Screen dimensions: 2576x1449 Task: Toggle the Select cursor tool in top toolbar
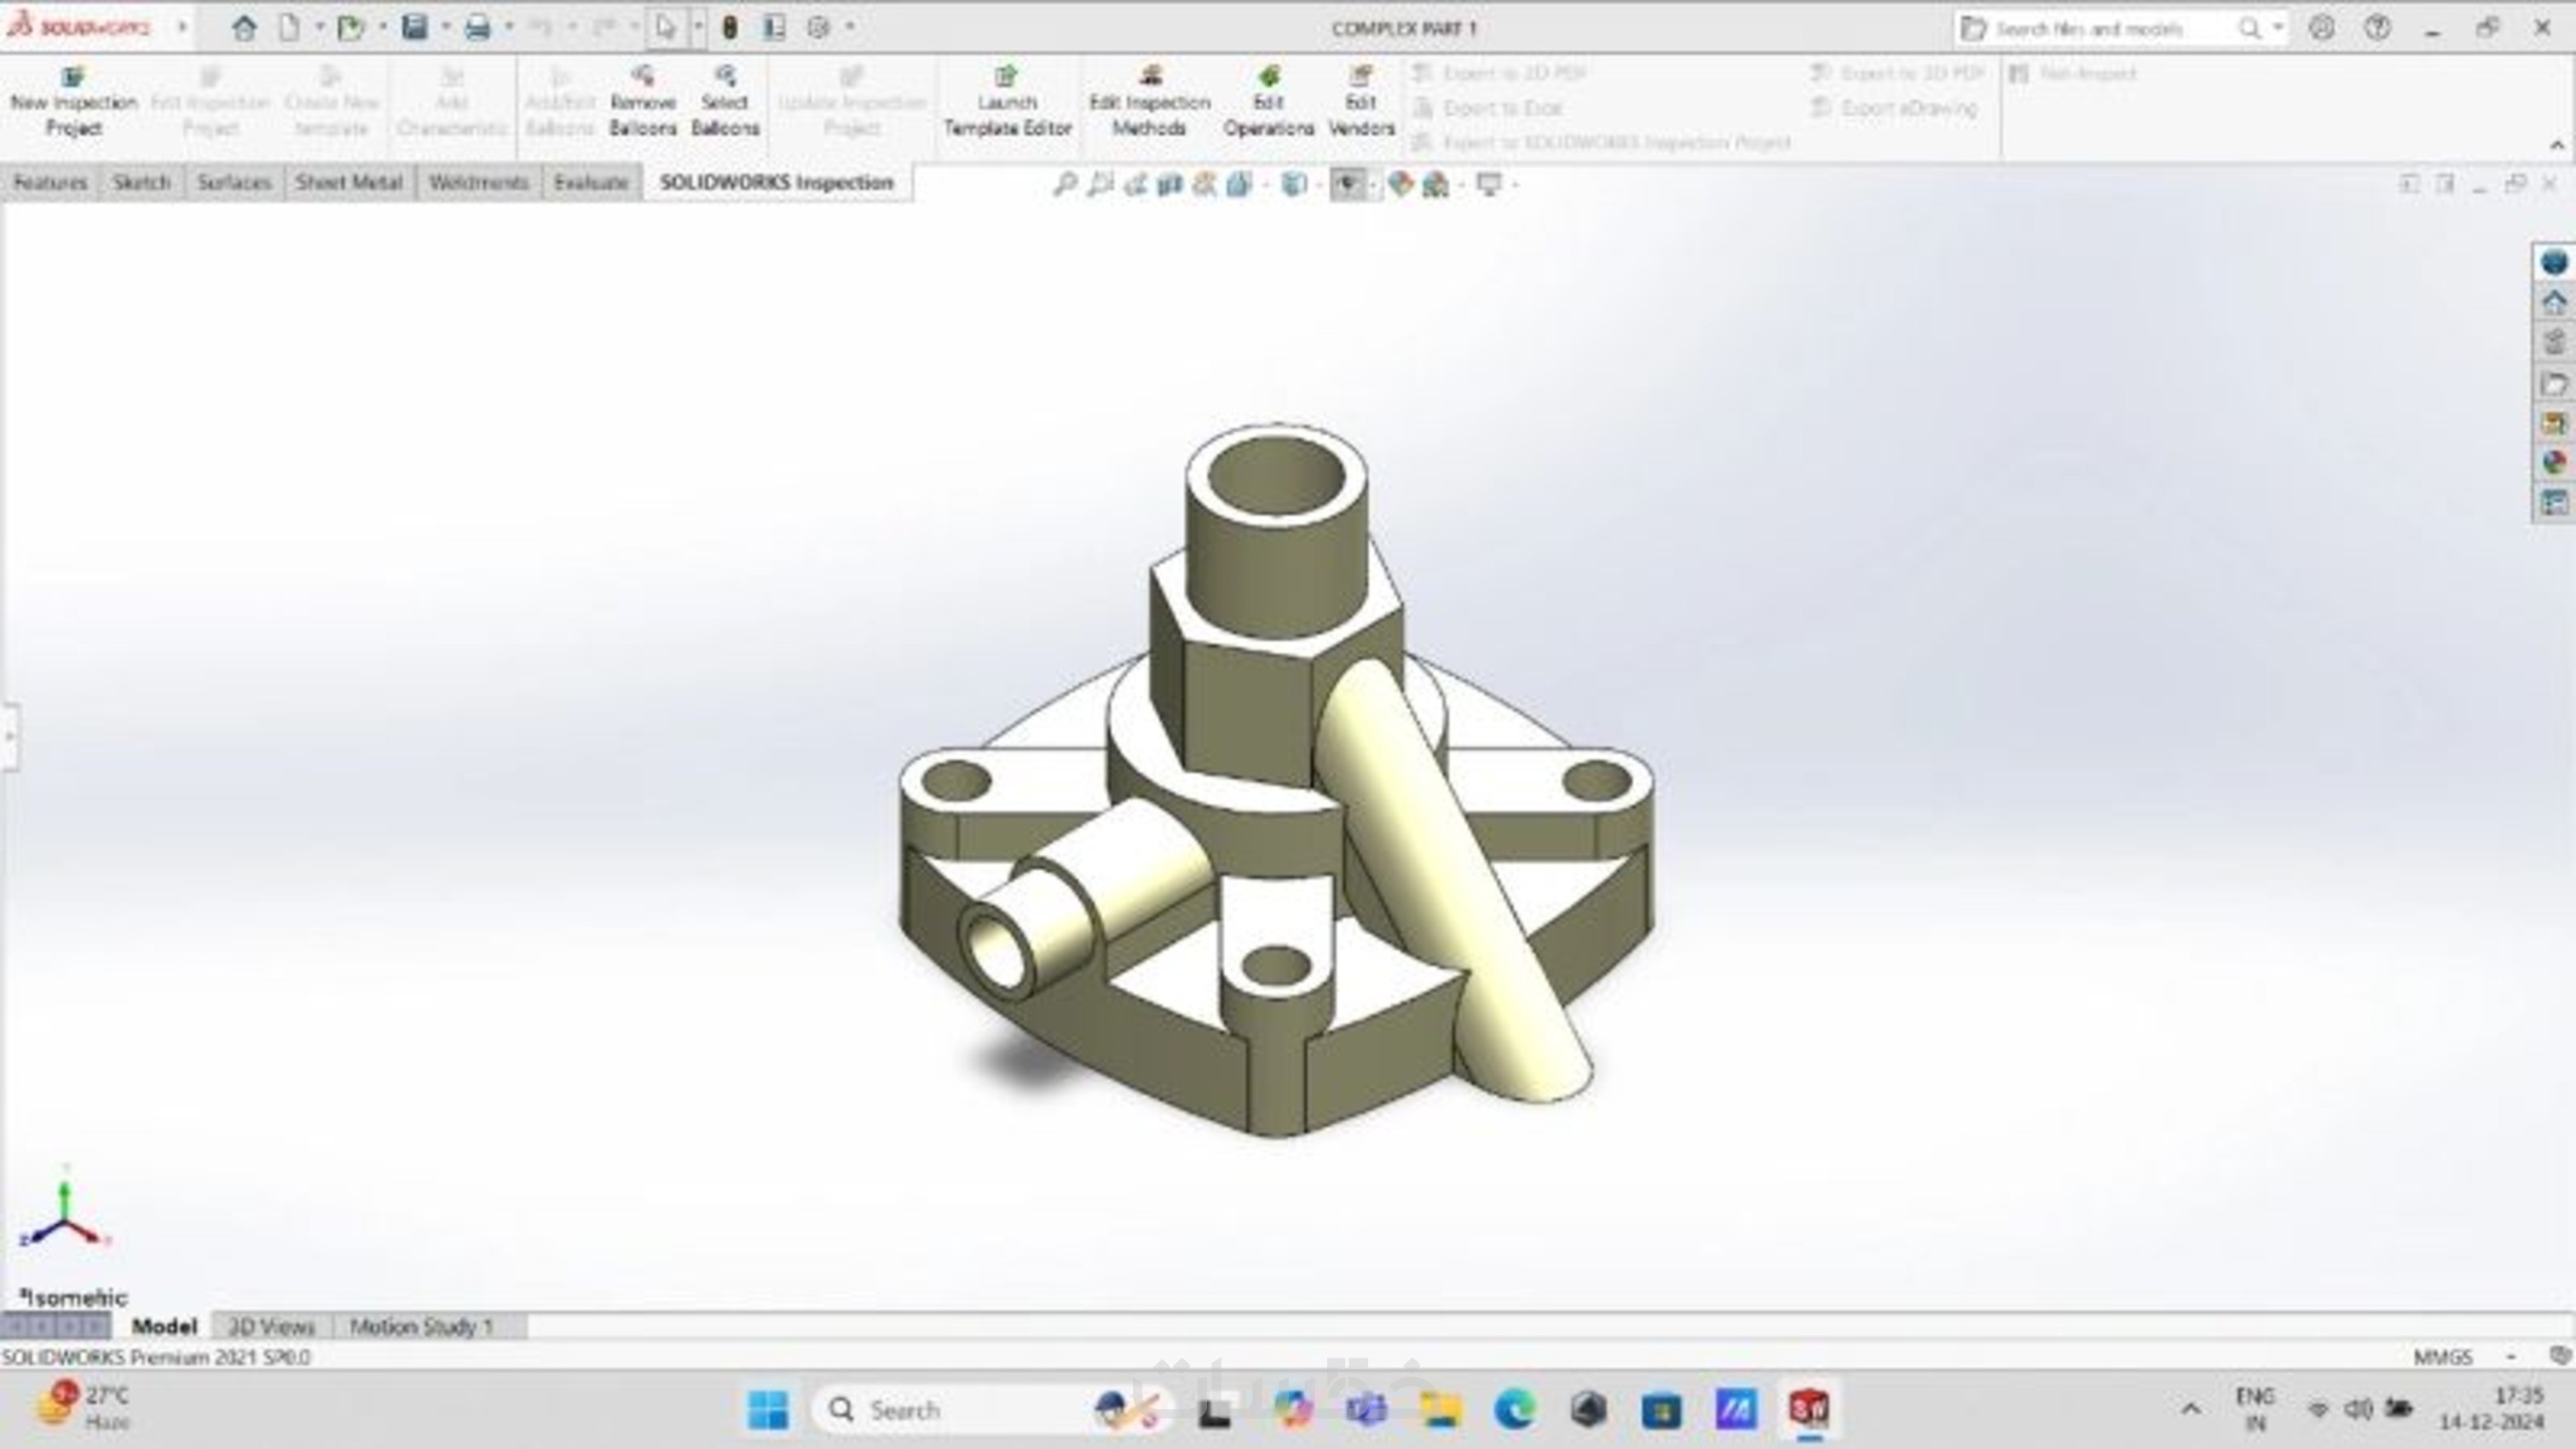click(x=666, y=28)
